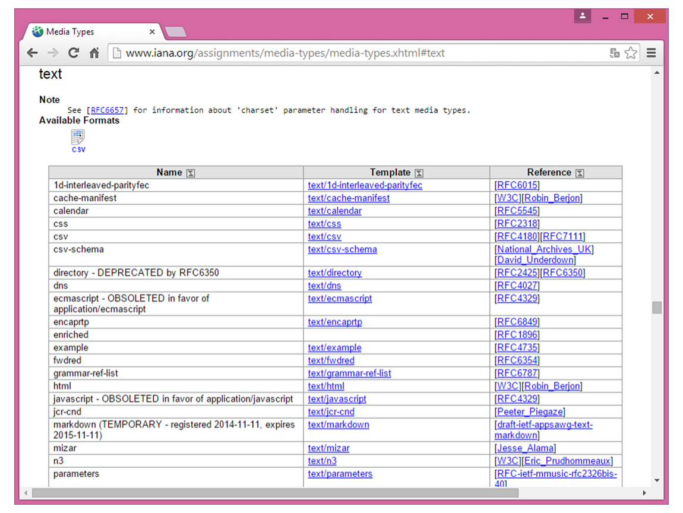Screen dimensions: 683x513
Task: Open the RFC4735 reference link
Action: (517, 347)
